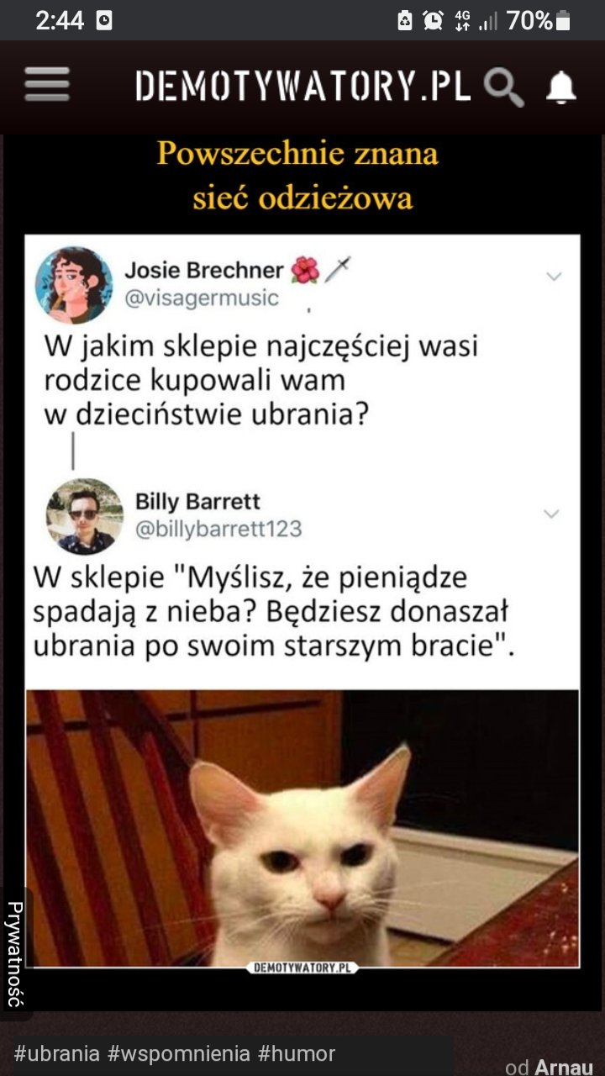Tap the search magnifier icon
605x1076 pixels.
[x=505, y=87]
